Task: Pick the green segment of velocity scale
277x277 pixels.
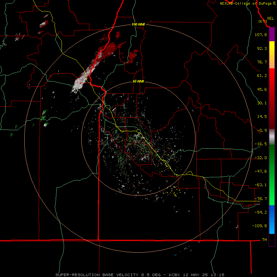Action: (x=272, y=175)
